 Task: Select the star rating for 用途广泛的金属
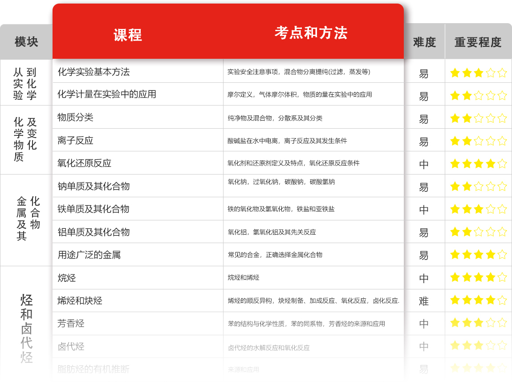click(x=478, y=254)
